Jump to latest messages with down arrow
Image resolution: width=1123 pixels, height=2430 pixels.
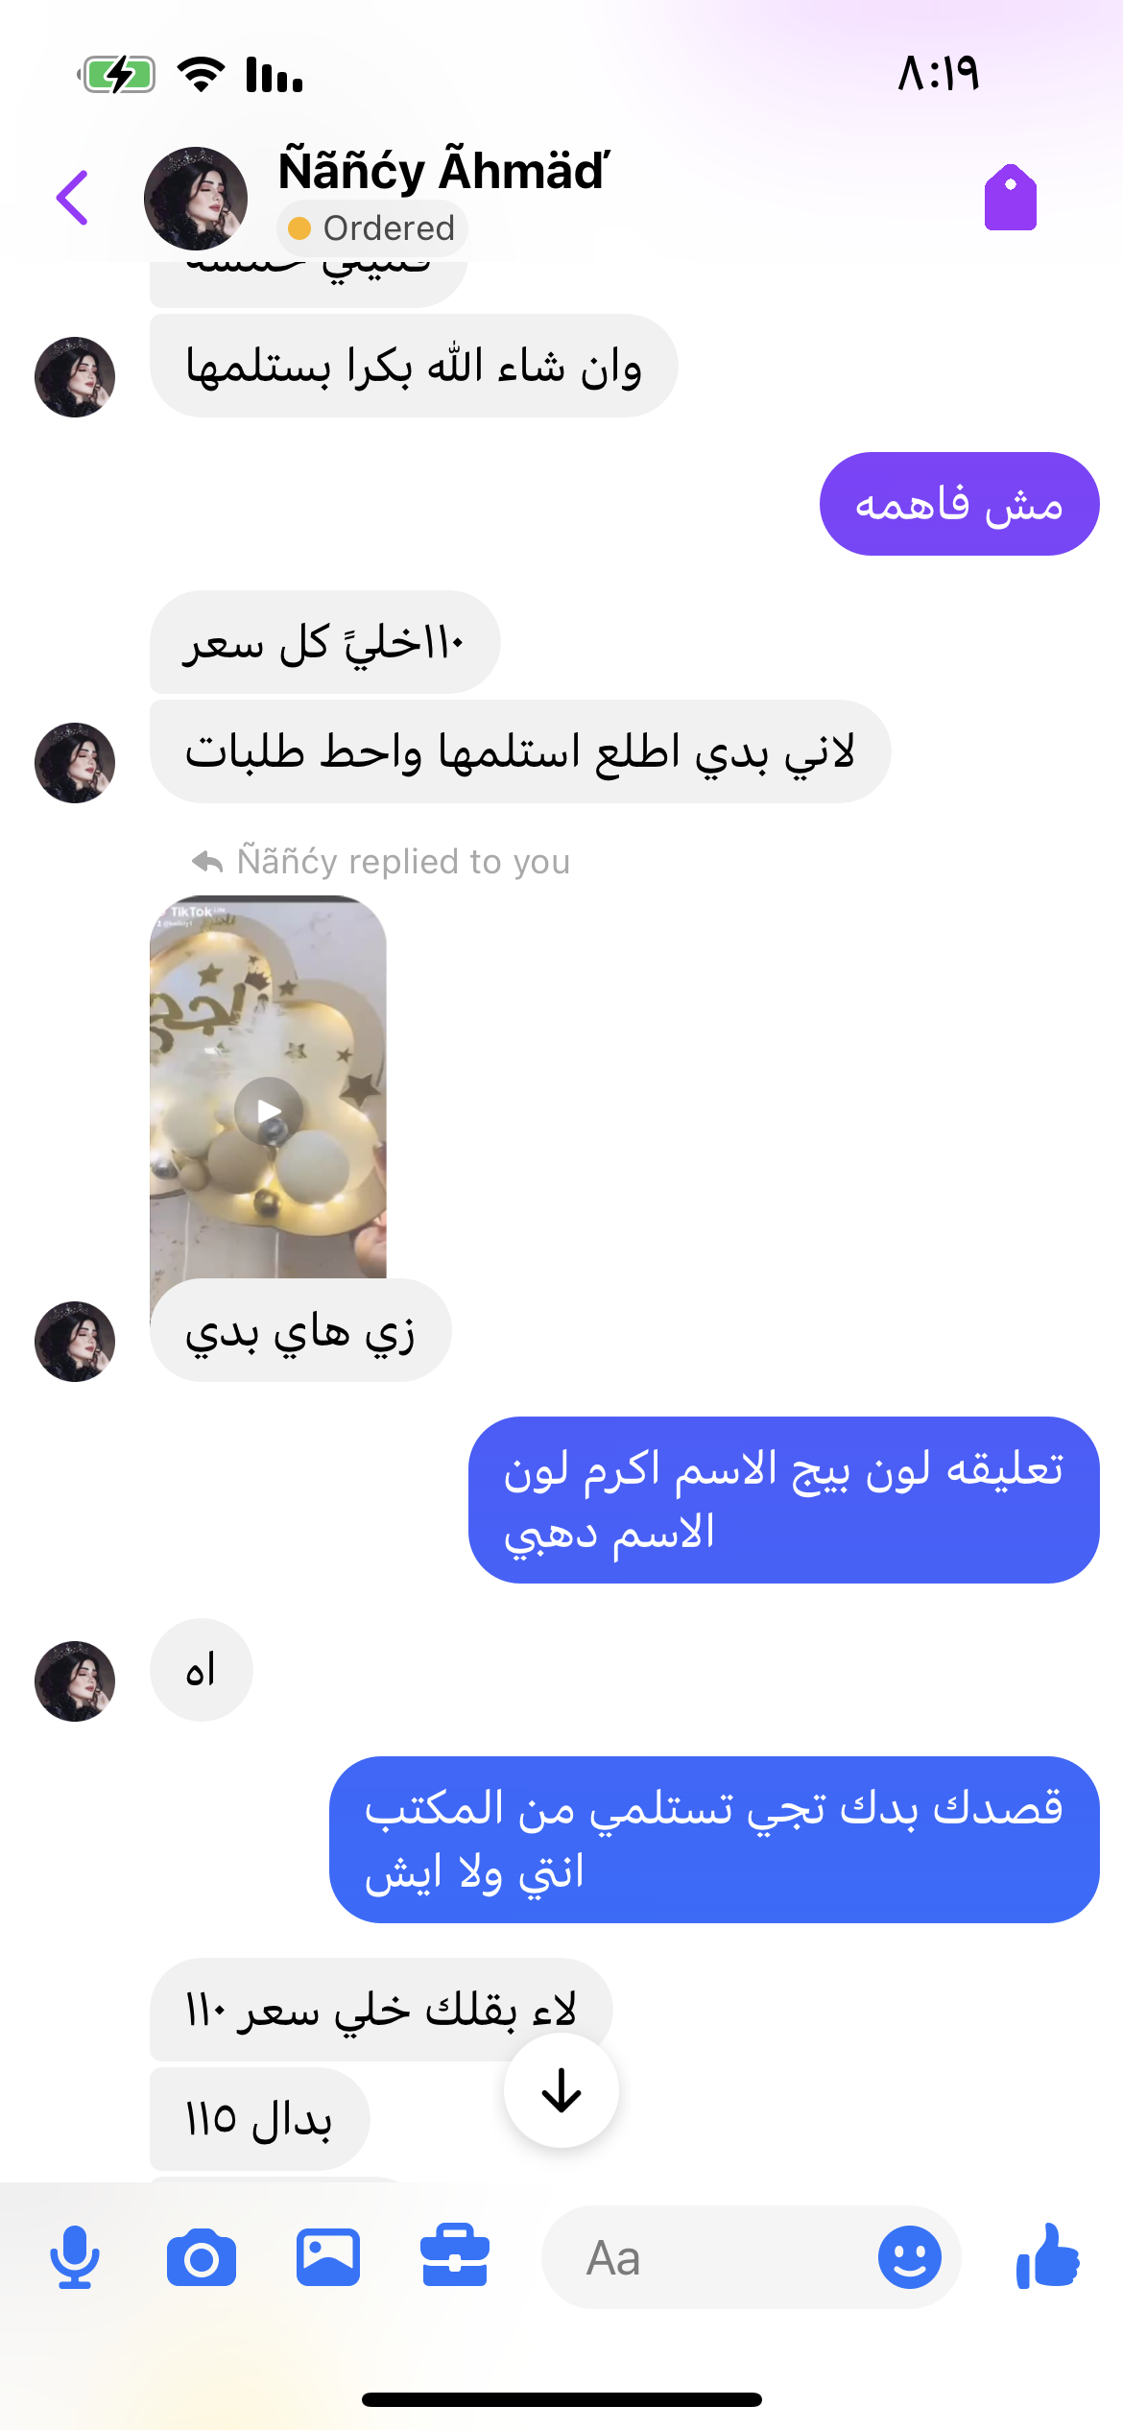click(x=561, y=2090)
